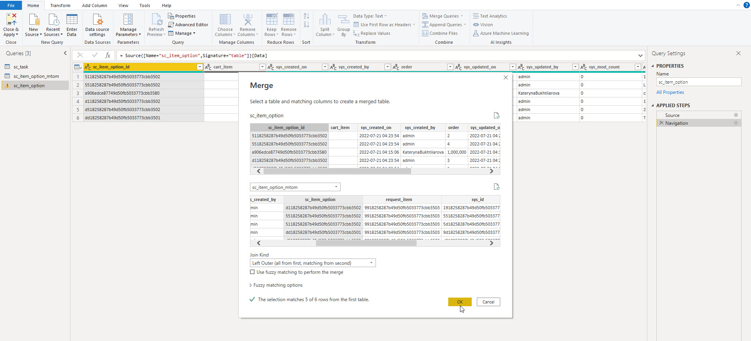Click the Enter Data icon
Image resolution: width=751 pixels, height=341 pixels.
coord(72,20)
